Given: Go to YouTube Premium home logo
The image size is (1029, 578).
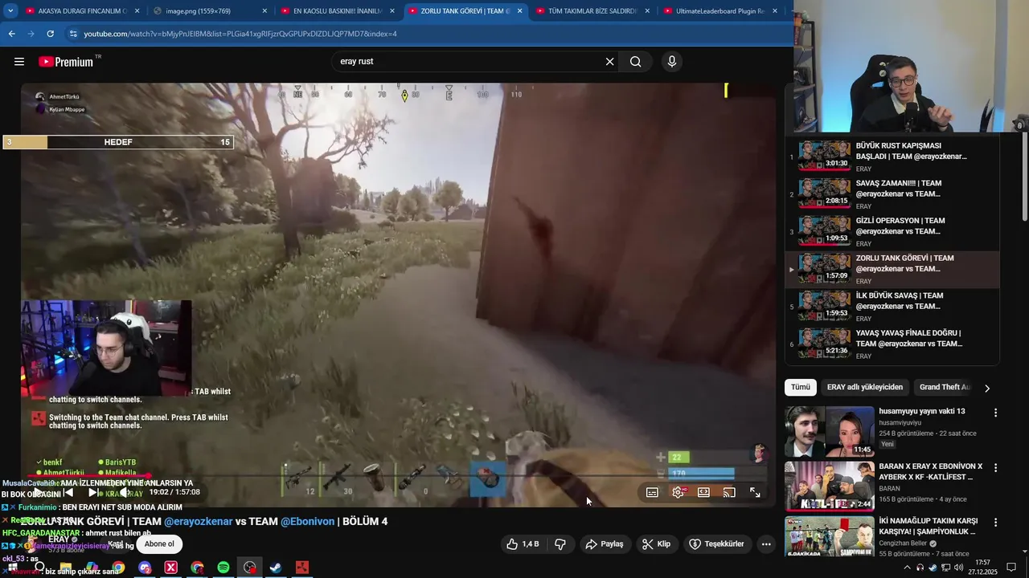Looking at the screenshot, I should click(68, 62).
